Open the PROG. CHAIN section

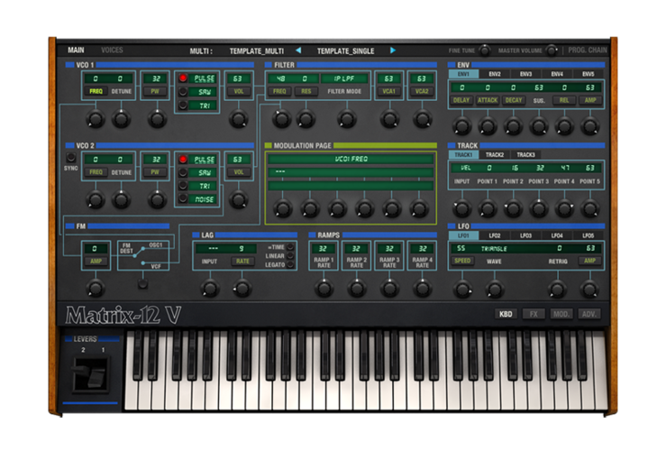pos(588,51)
